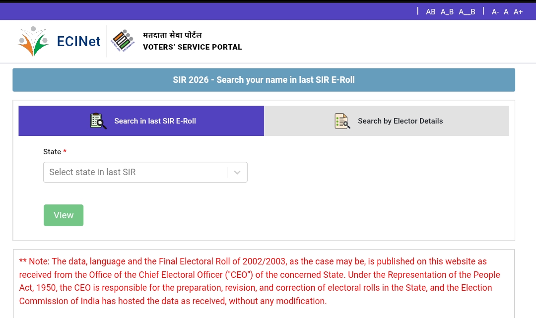Decrease font size with A-
Image resolution: width=536 pixels, height=318 pixels.
tap(495, 12)
